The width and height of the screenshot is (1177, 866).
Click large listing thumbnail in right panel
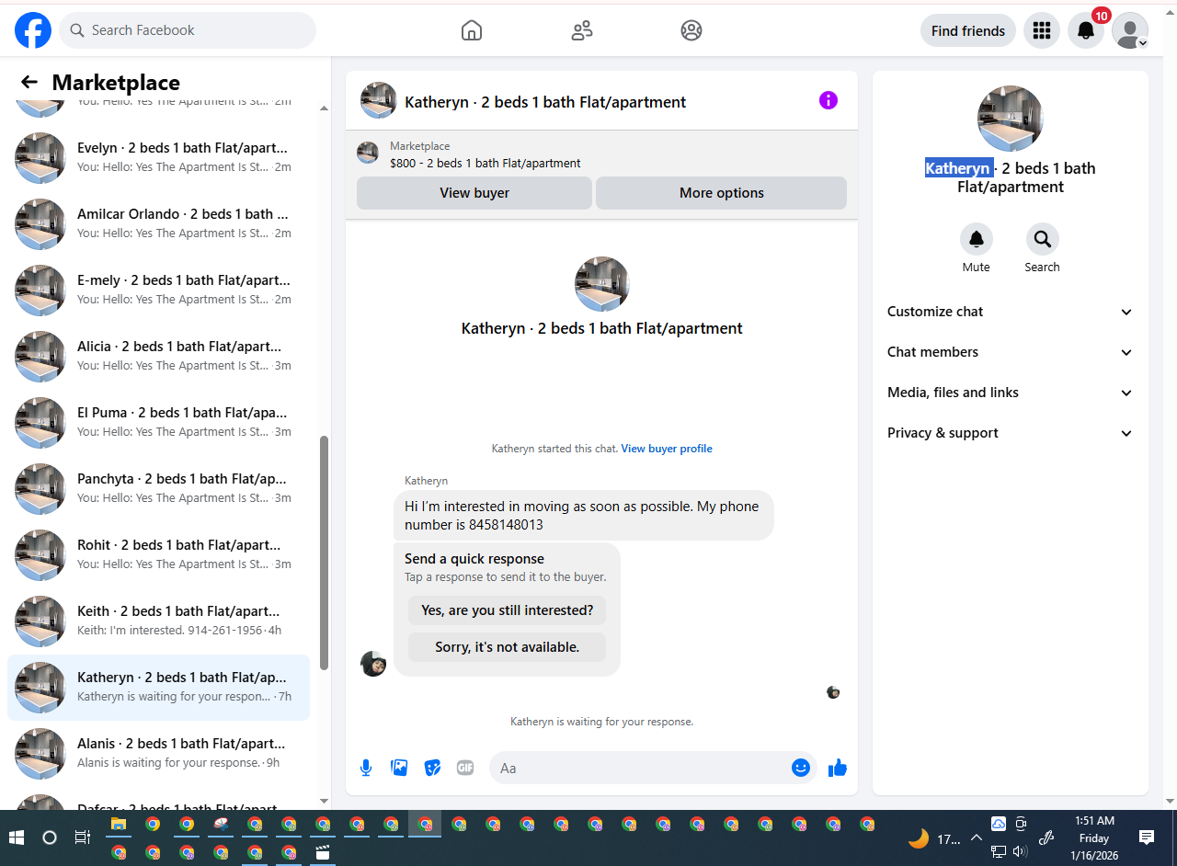tap(1011, 119)
